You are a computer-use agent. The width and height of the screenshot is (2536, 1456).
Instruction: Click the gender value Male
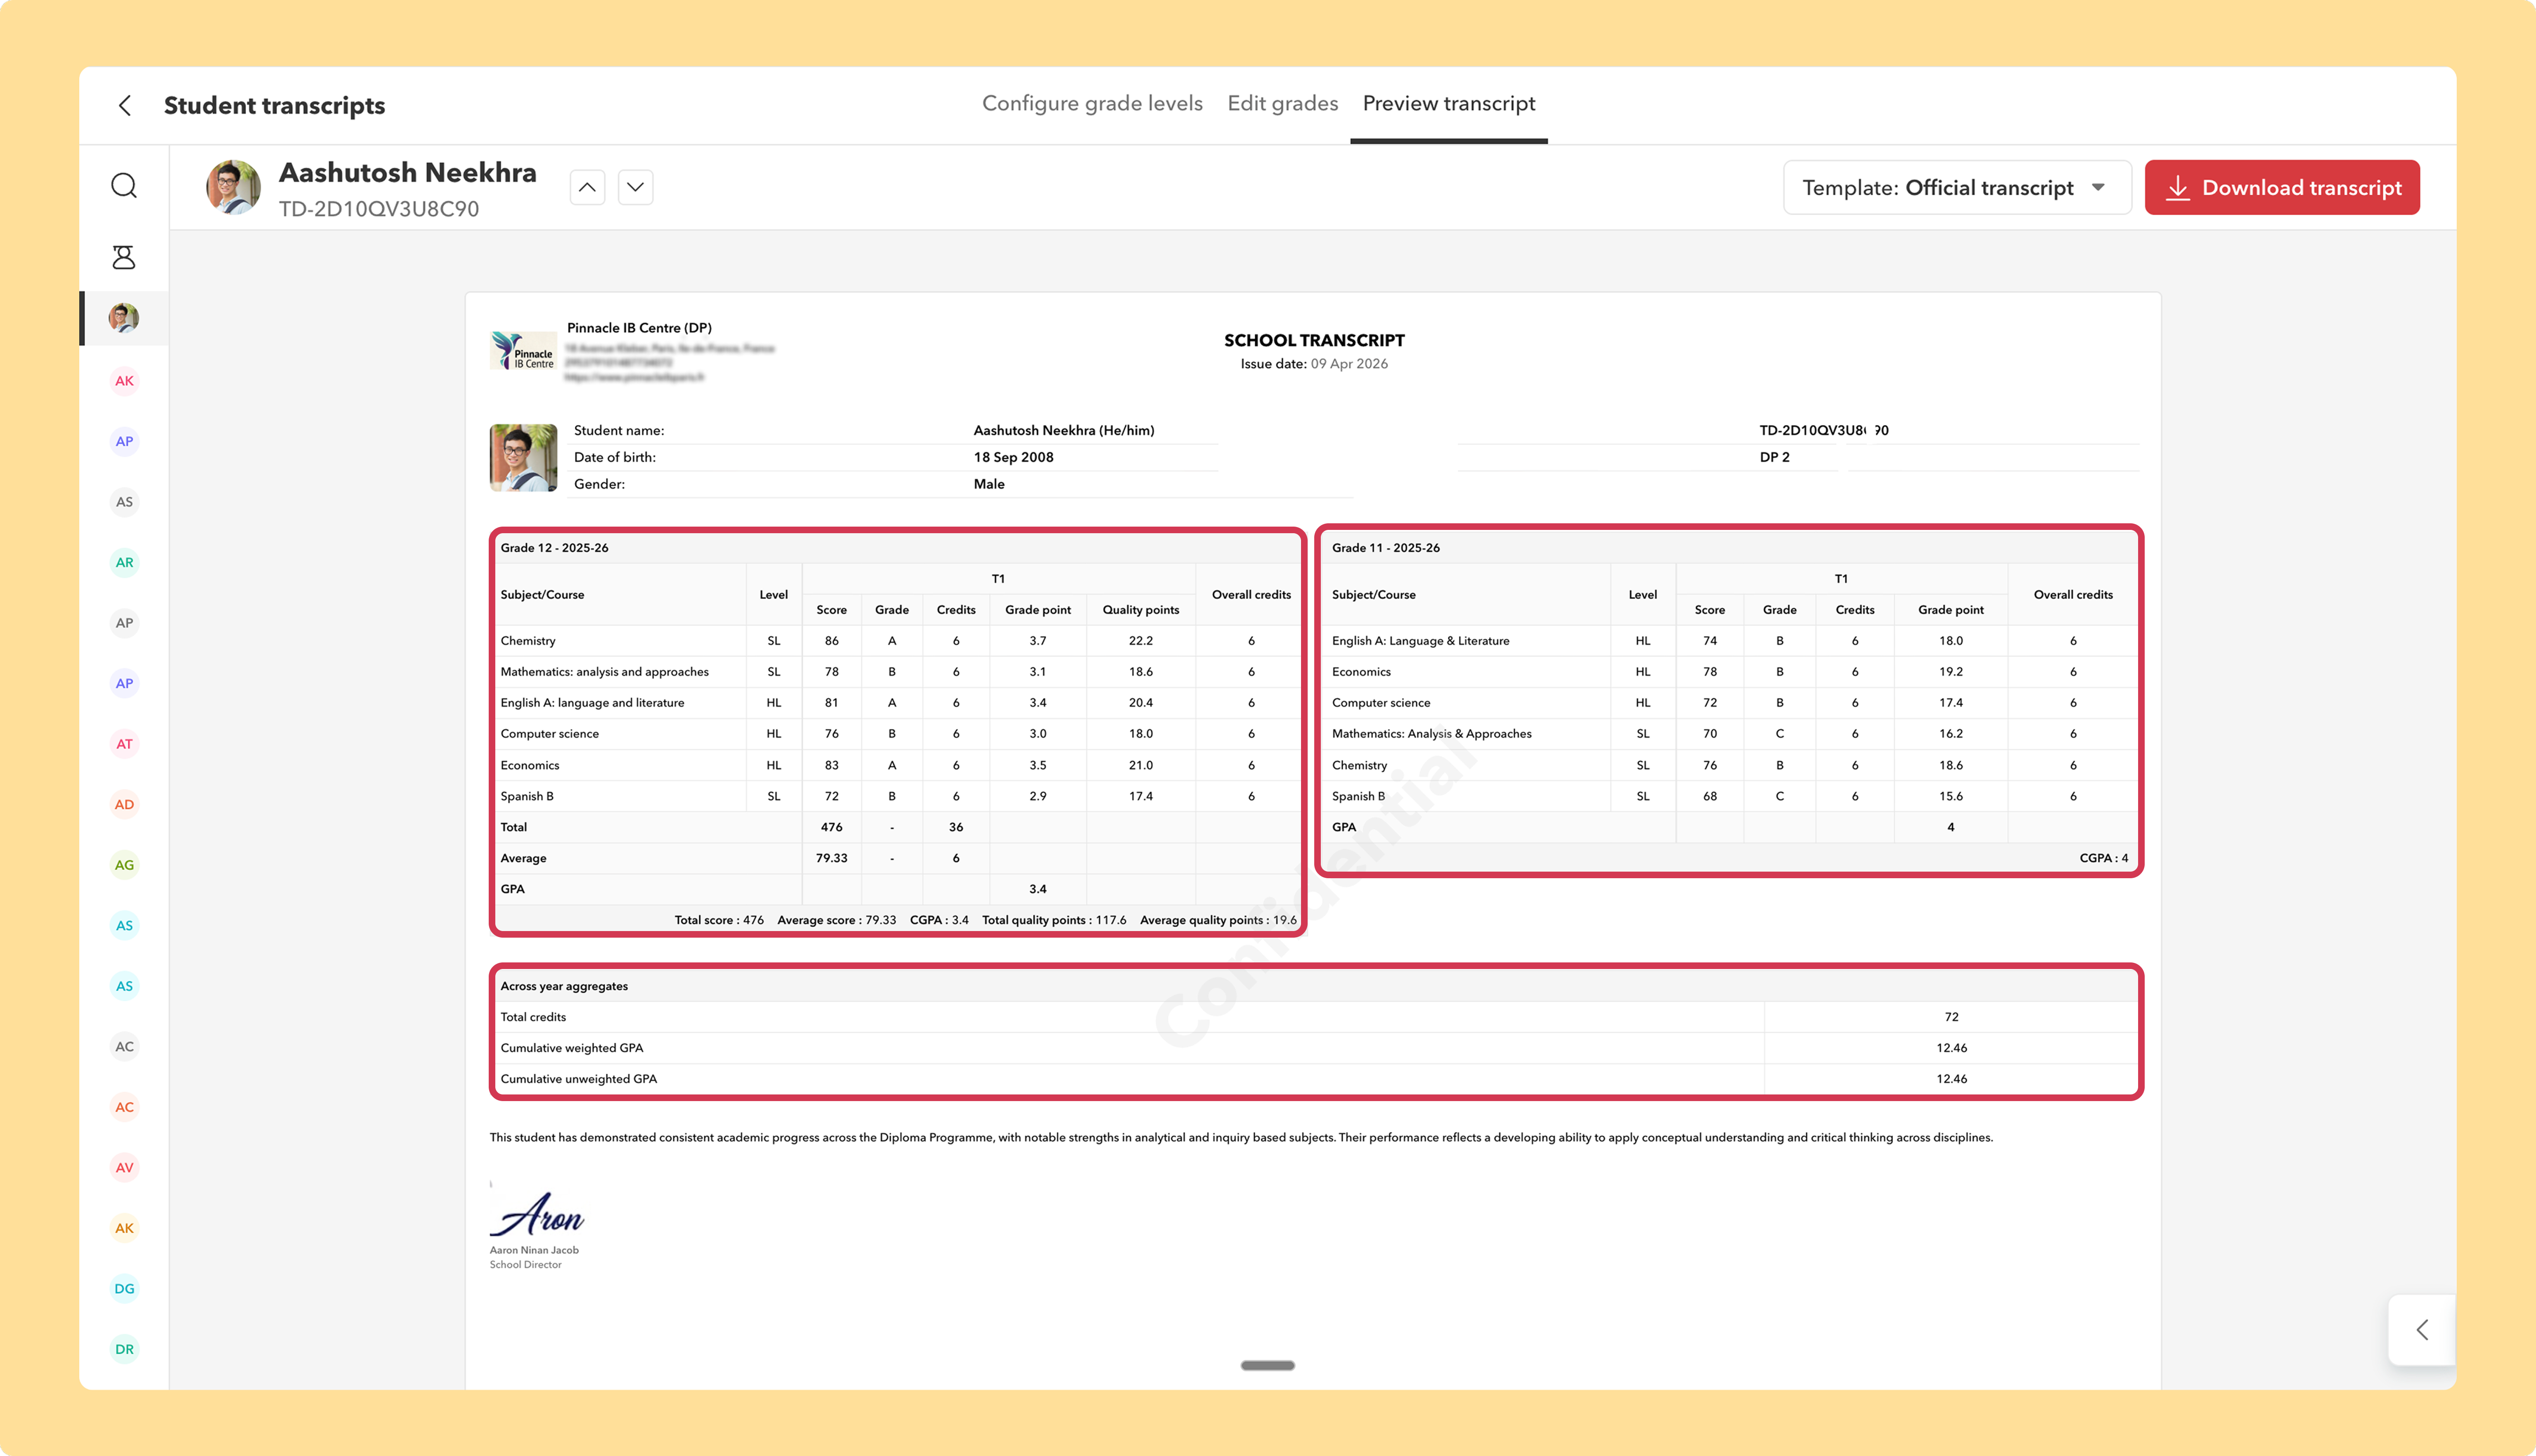pos(989,484)
